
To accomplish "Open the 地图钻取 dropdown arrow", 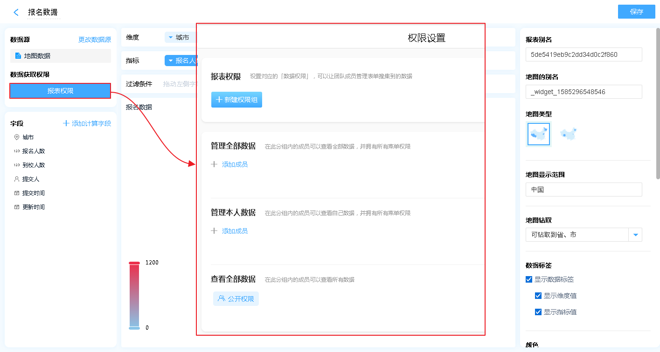I will pos(635,235).
